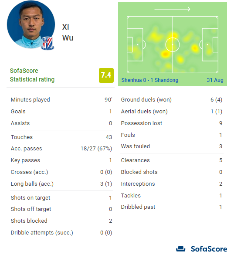Click the Shenhua club badge icon

[x=47, y=43]
